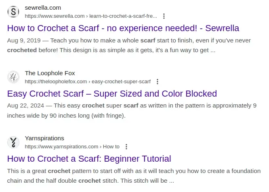This screenshot has height=192, width=269.
Task: Open "How to Crochet a Scarf: Beginner Tutorial"
Action: coord(89,159)
